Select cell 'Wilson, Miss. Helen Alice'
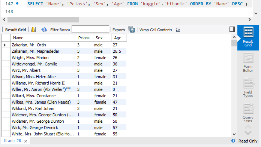 43,77
